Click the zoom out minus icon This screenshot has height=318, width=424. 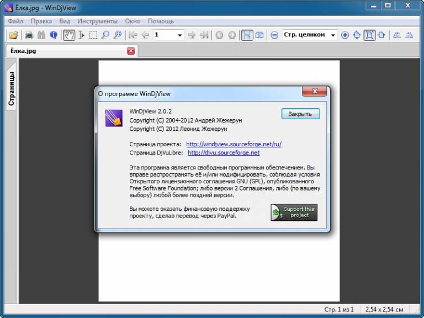pyautogui.click(x=274, y=35)
